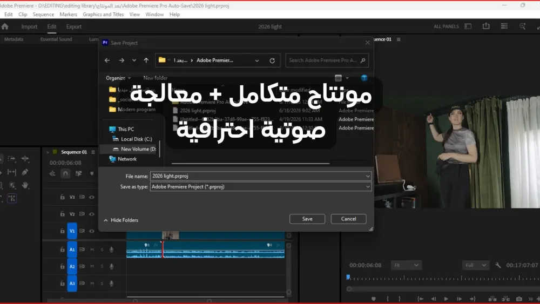Open Sequence 01 timeline panel menu
Image resolution: width=540 pixels, height=304 pixels.
(x=93, y=152)
